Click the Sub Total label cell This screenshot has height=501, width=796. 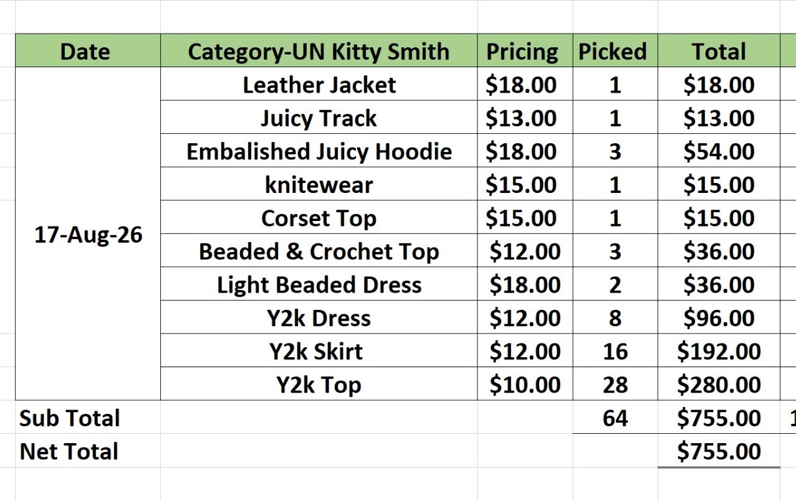(x=88, y=417)
